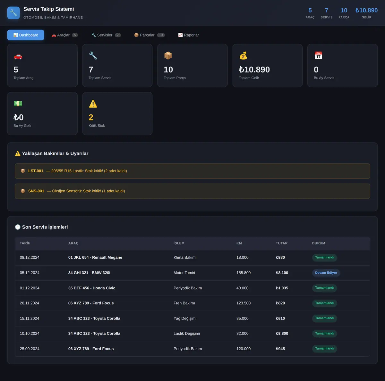Switch to the Araçlar tab
The width and height of the screenshot is (385, 381).
pos(64,35)
